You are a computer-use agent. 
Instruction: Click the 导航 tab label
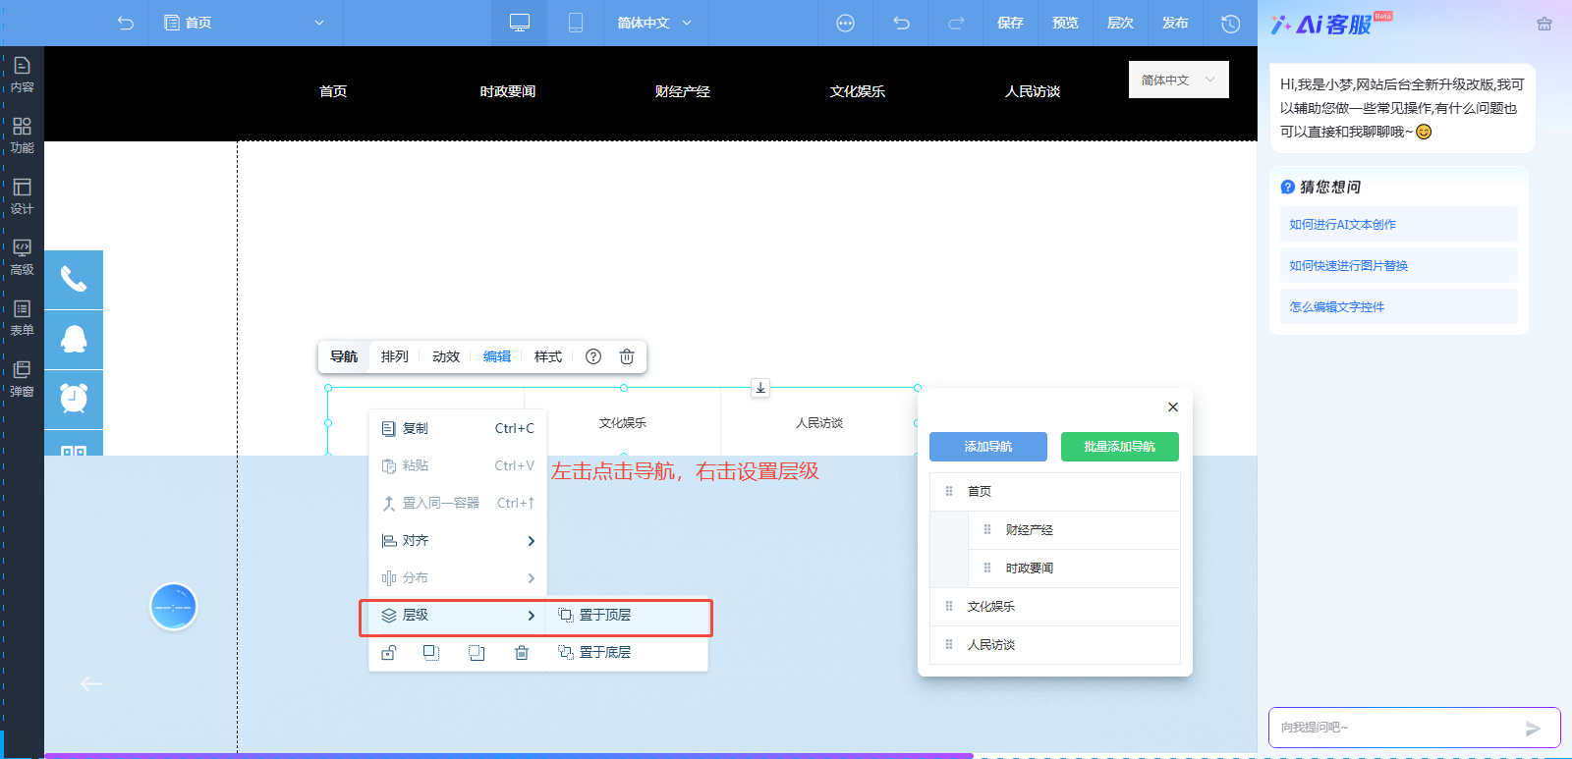coord(344,356)
